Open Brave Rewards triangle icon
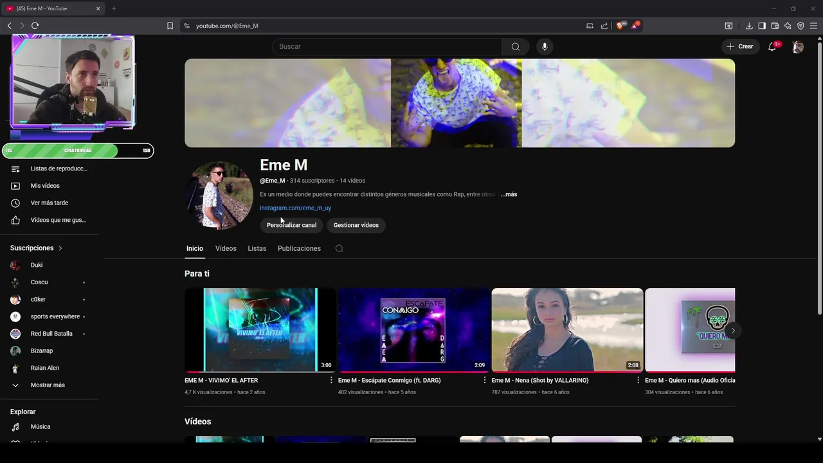823x463 pixels. click(635, 26)
